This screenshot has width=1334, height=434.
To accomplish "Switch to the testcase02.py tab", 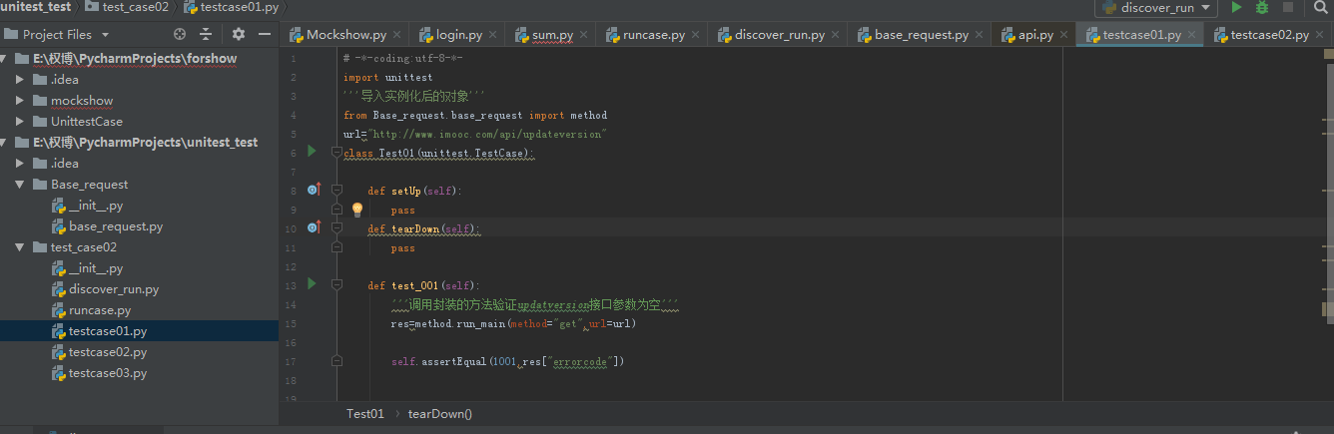I will click(1269, 35).
